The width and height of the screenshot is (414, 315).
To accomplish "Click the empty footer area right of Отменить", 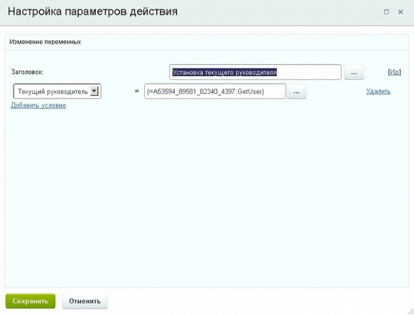I will pyautogui.click(x=262, y=301).
